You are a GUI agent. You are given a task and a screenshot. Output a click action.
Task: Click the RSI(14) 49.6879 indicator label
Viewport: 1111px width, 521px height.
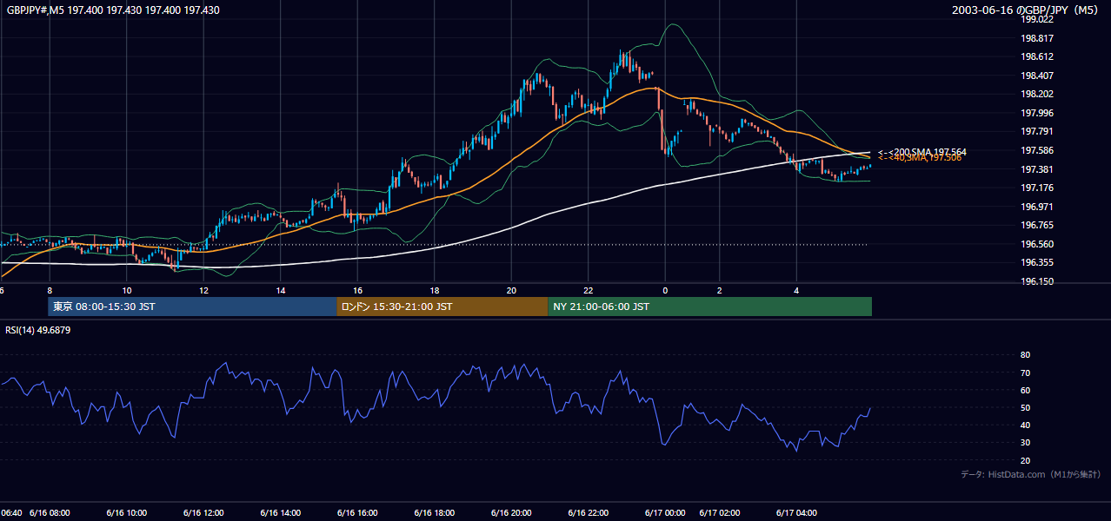point(38,330)
